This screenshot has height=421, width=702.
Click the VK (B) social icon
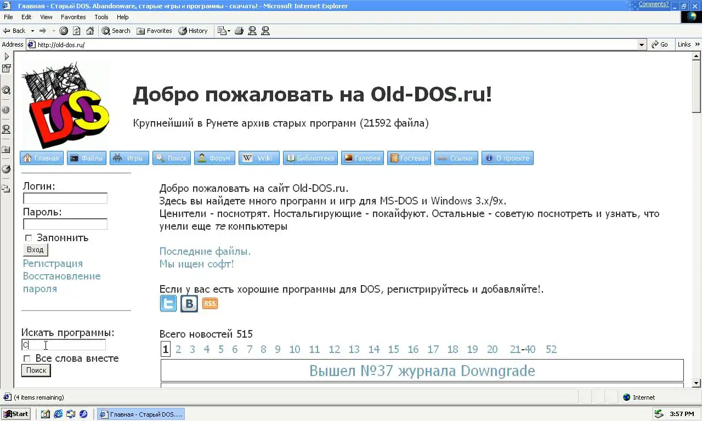pos(189,304)
